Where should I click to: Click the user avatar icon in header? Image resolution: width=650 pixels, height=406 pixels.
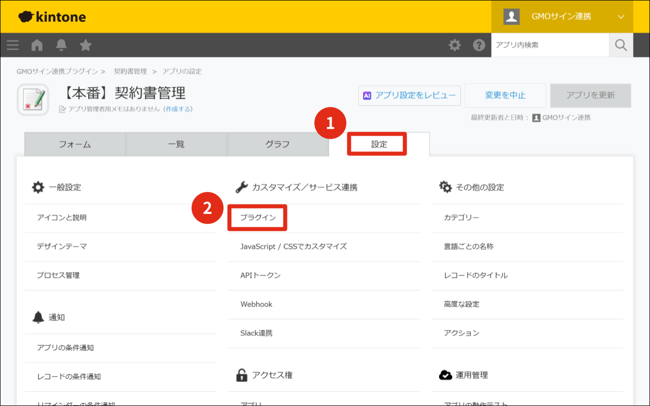click(512, 17)
